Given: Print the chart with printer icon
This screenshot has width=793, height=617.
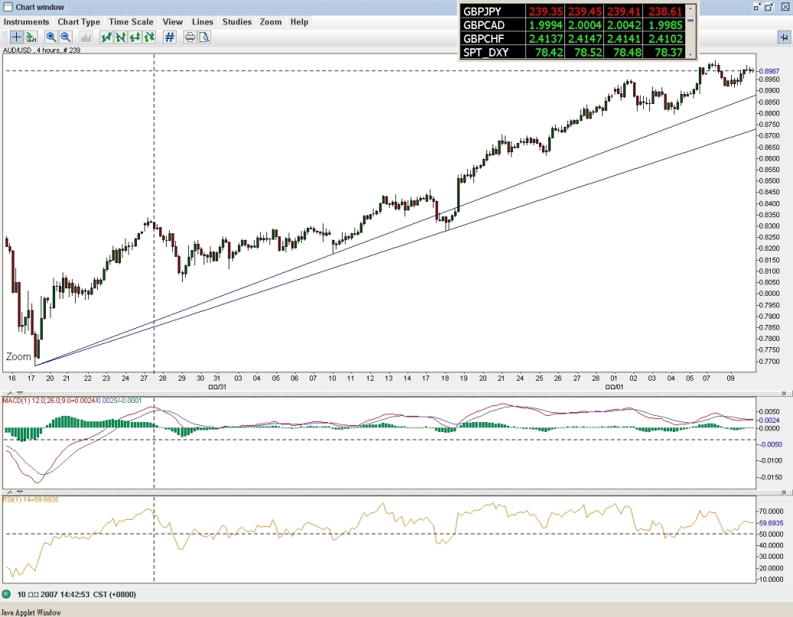Looking at the screenshot, I should [x=190, y=37].
